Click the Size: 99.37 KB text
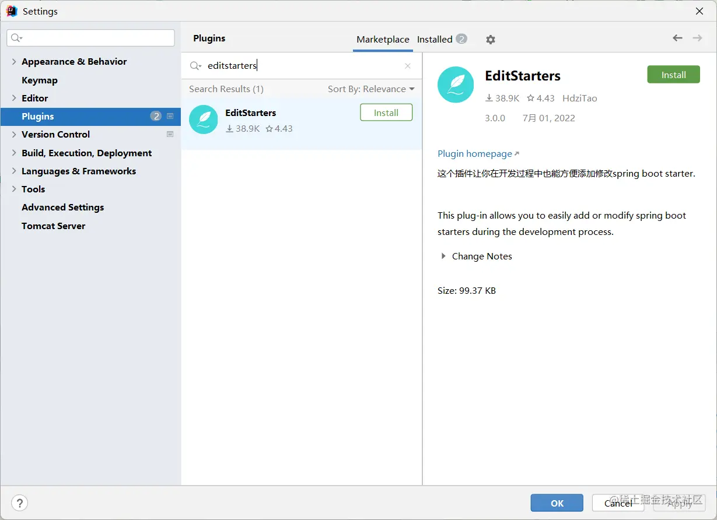Viewport: 717px width, 520px height. [x=467, y=290]
